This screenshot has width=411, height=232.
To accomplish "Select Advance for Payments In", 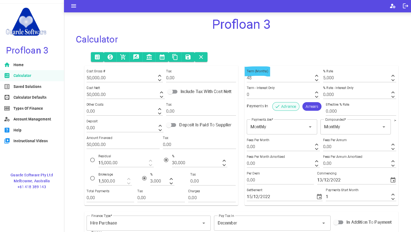I will coord(286,106).
